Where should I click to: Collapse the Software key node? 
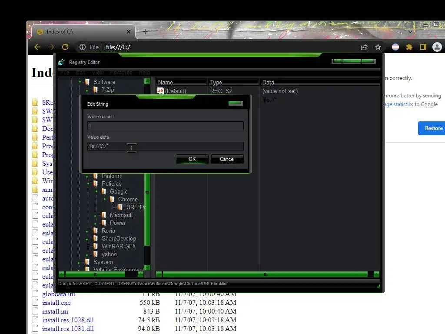[80, 82]
